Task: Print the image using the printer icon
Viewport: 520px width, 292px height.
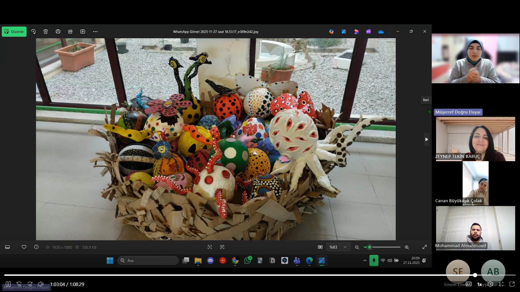Action: (58, 32)
